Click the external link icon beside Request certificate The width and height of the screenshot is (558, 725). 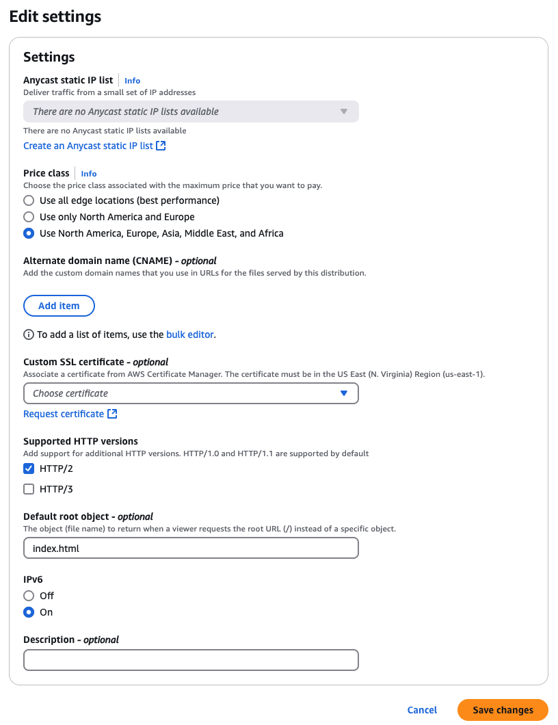click(113, 414)
